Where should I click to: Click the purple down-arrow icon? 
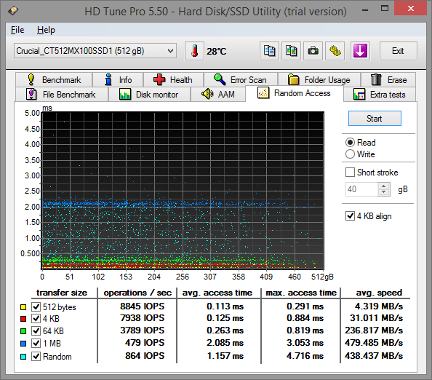coord(360,51)
